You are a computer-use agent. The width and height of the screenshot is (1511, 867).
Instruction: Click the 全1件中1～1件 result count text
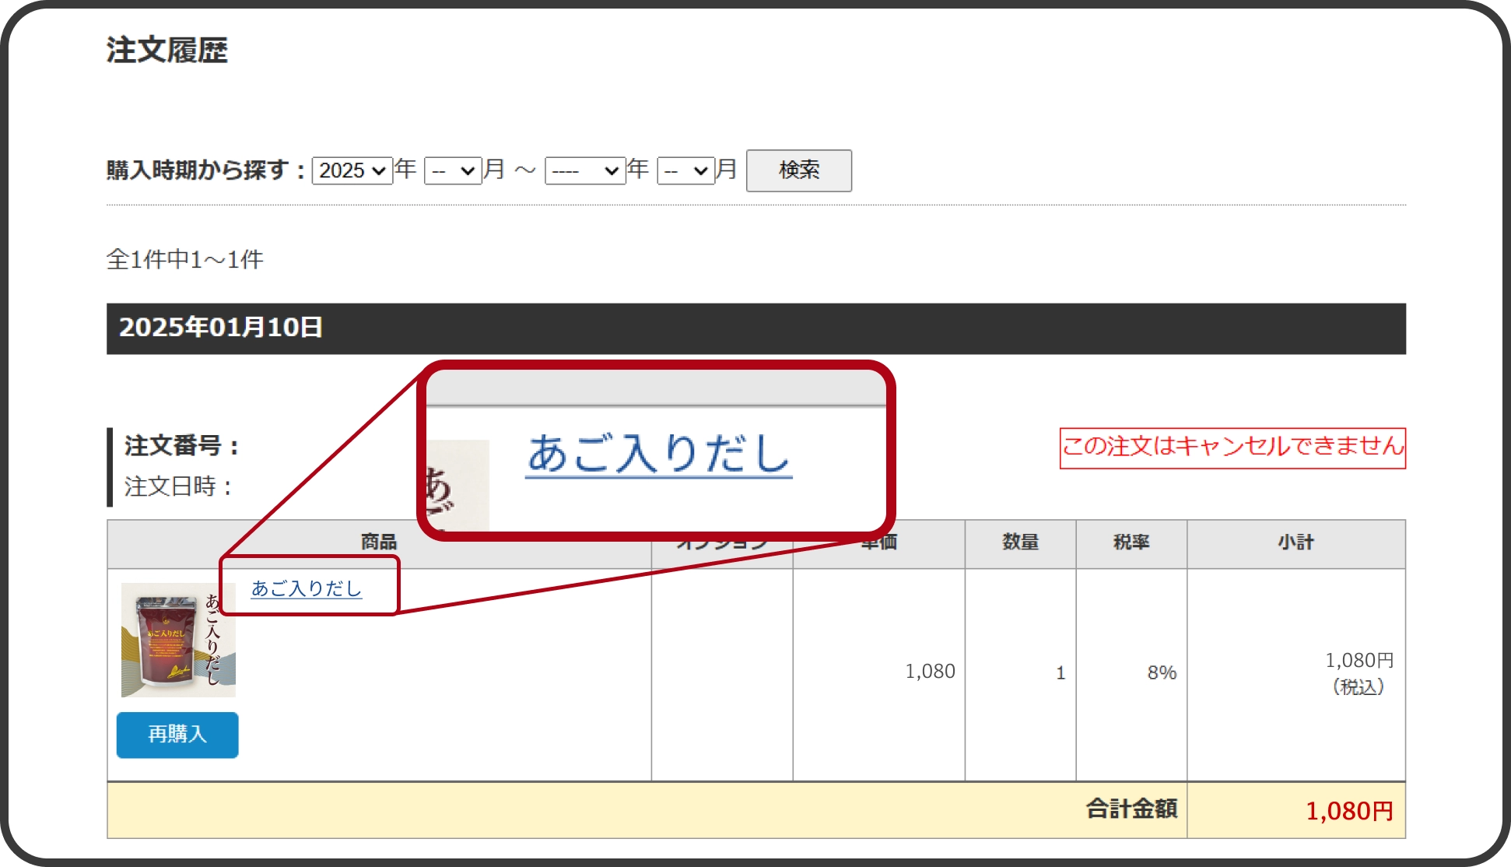[184, 259]
